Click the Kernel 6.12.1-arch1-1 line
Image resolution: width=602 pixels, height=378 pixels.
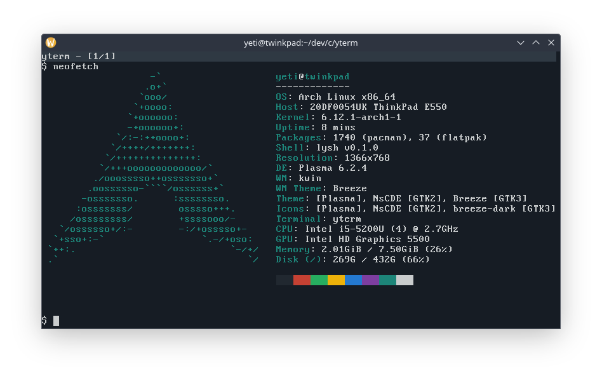click(x=338, y=117)
